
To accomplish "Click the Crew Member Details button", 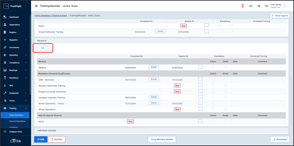I will (162, 139).
